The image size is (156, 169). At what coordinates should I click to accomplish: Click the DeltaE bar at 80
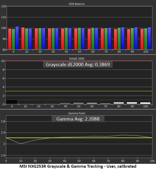(x=119, y=103)
